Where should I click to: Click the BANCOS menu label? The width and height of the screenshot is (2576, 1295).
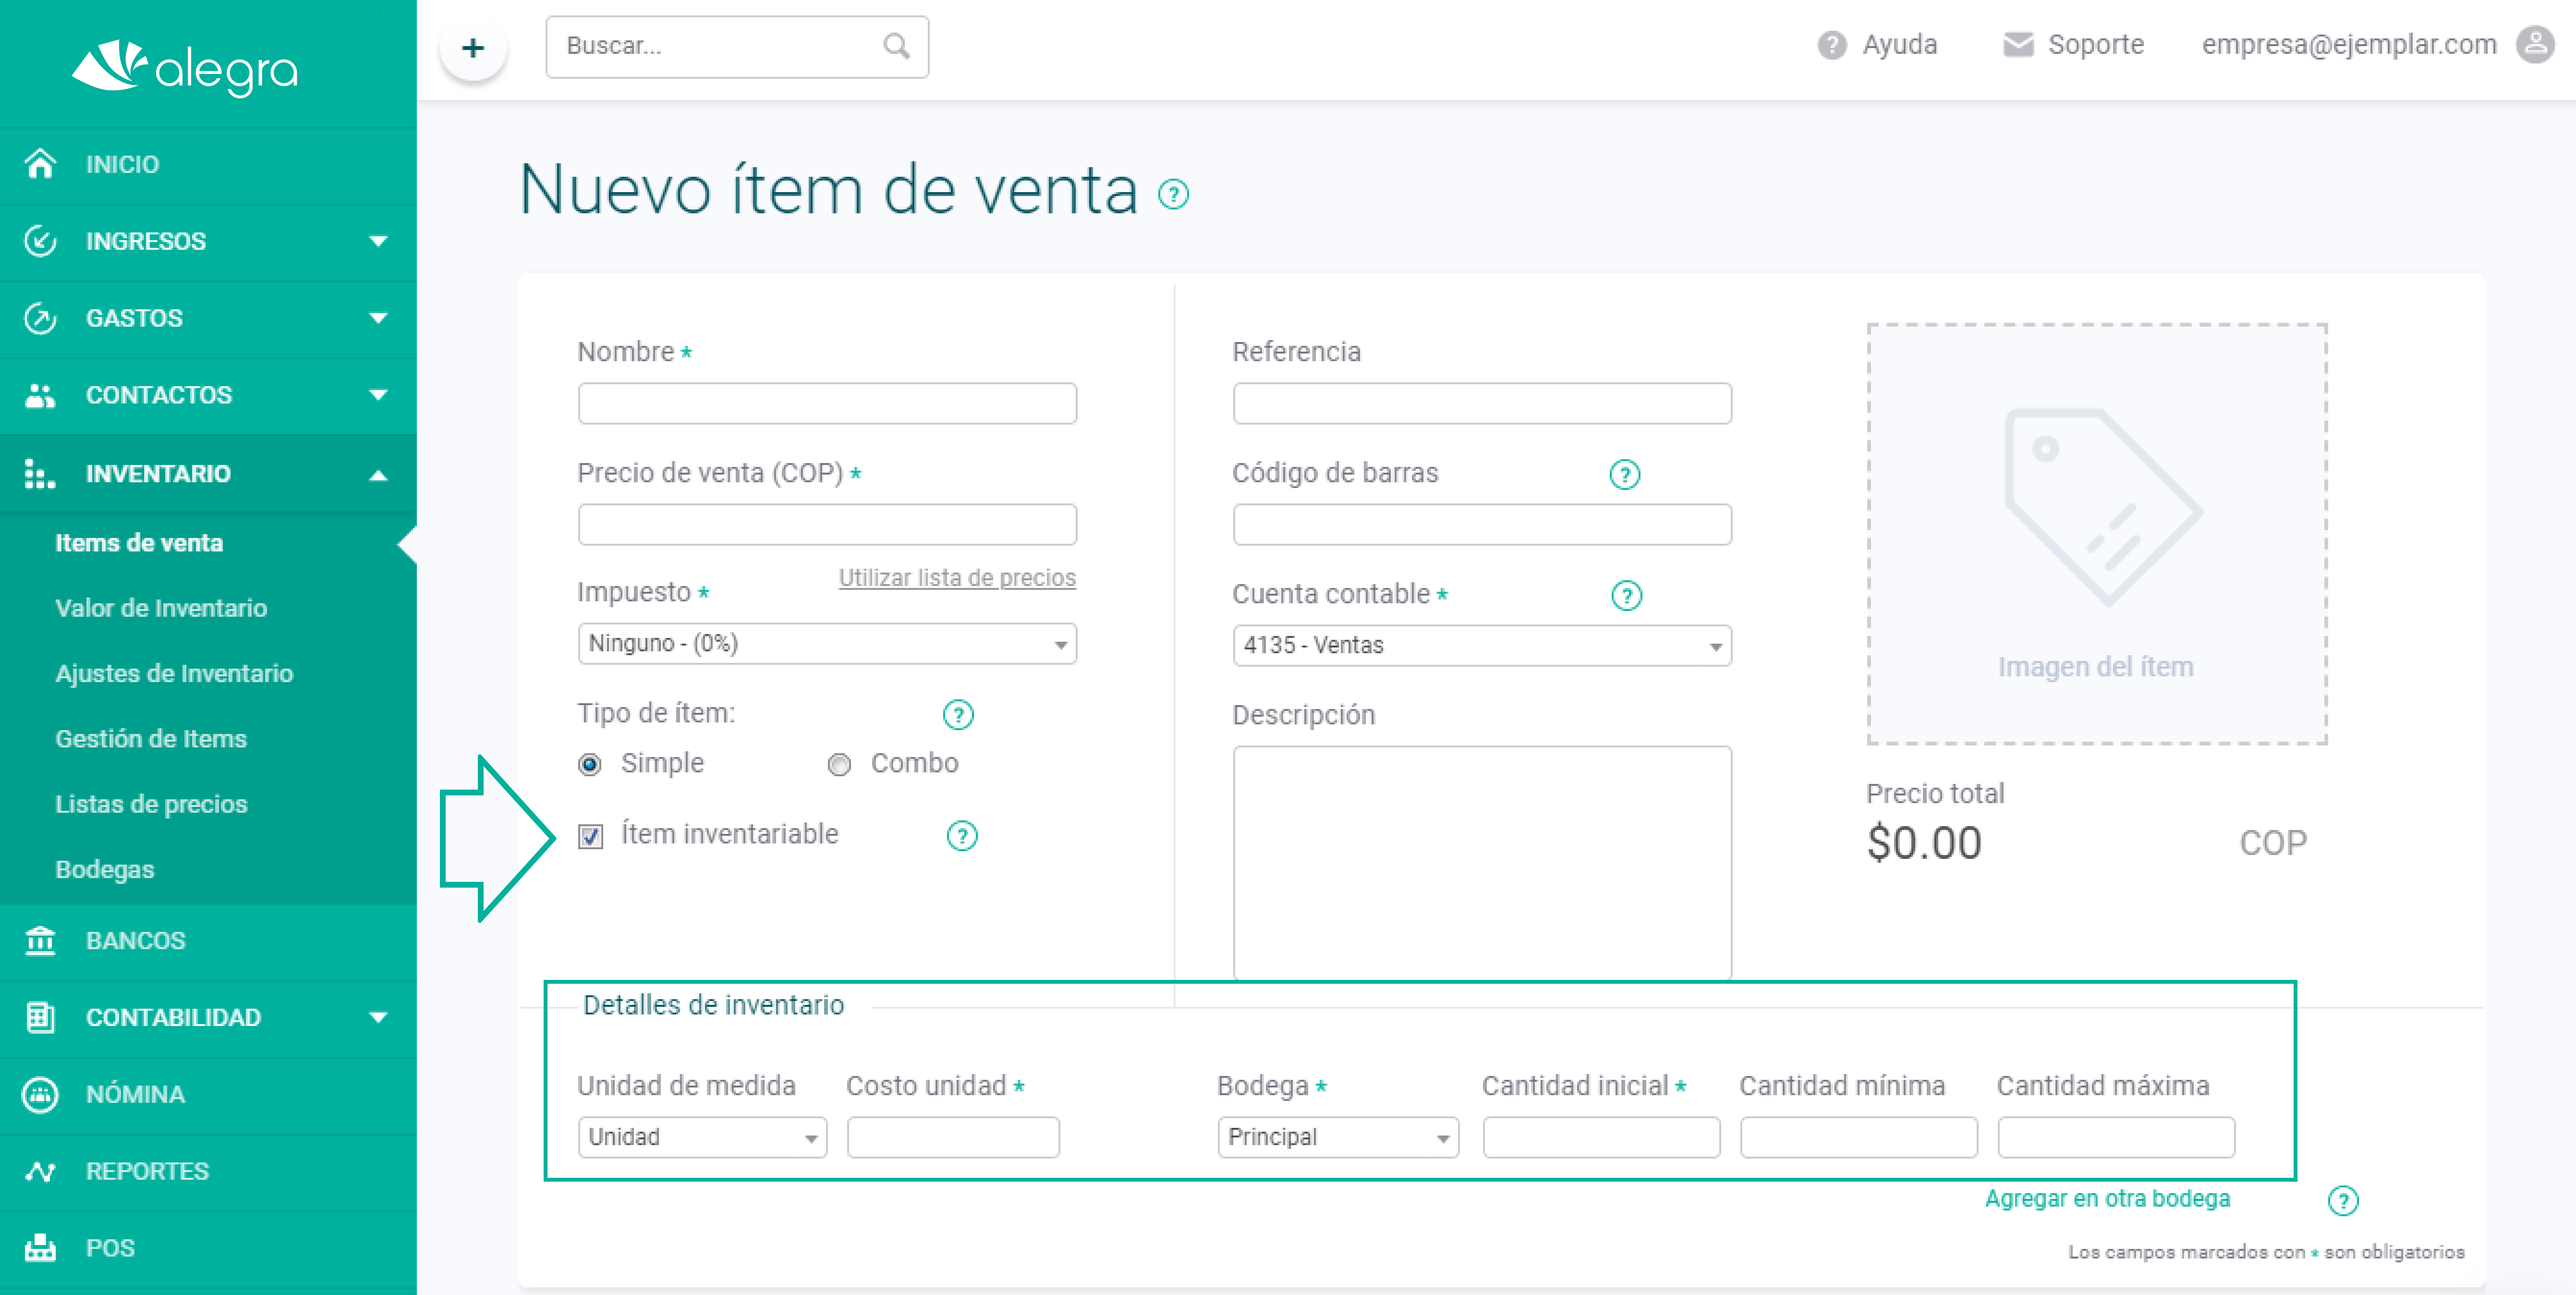[135, 940]
